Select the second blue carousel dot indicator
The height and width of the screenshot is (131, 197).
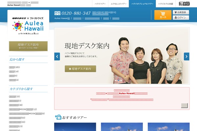(118, 80)
